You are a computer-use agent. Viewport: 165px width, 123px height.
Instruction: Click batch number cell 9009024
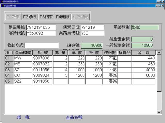(43, 76)
